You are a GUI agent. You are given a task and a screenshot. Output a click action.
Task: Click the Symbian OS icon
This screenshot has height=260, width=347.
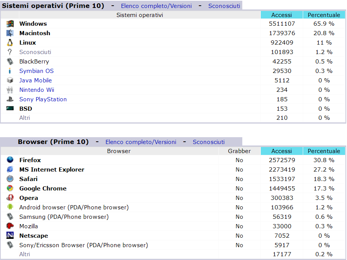tap(10, 71)
